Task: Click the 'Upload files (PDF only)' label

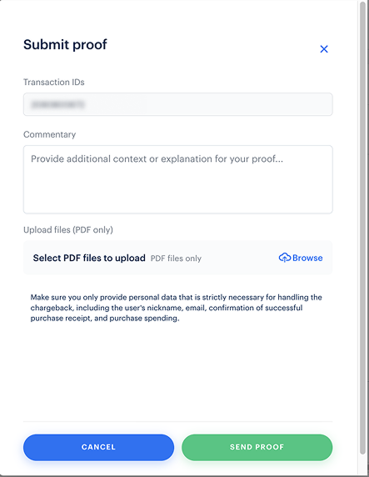Action: [x=68, y=229]
